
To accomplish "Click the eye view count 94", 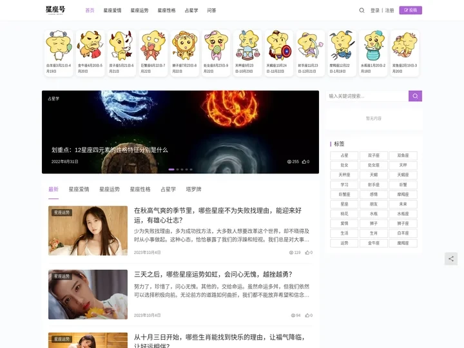I will coord(296,315).
